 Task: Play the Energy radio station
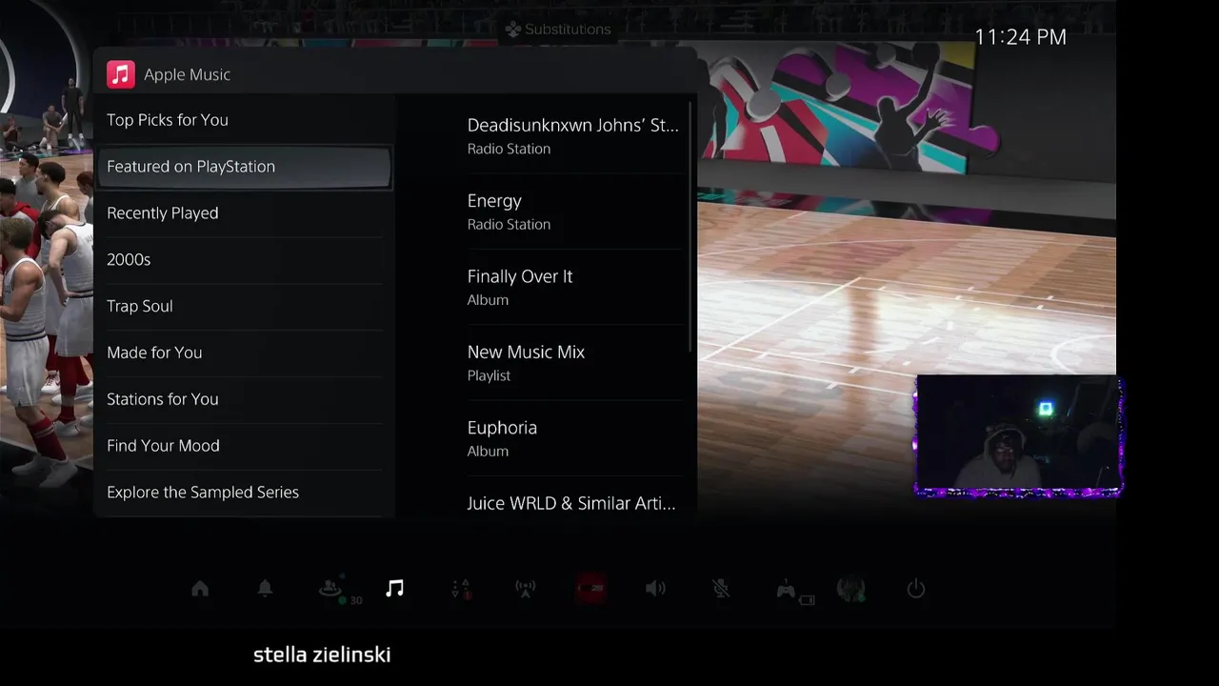[x=574, y=212]
